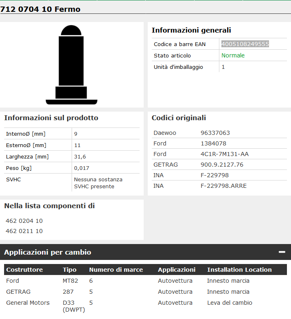Click Daewoo original code 96337063
291x319 pixels.
pos(215,133)
